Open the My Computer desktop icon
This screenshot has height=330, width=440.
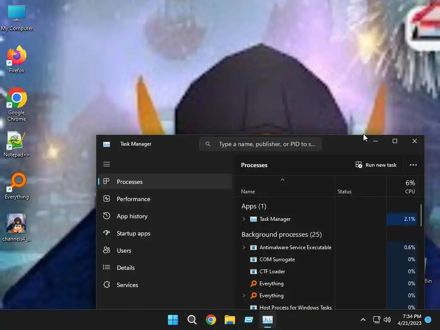[17, 18]
